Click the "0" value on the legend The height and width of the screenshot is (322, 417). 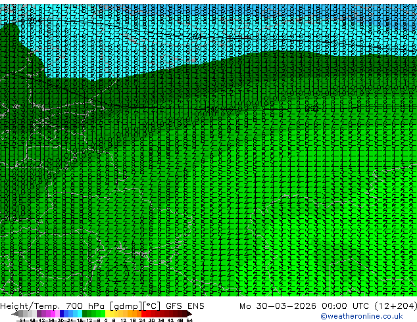point(106,320)
